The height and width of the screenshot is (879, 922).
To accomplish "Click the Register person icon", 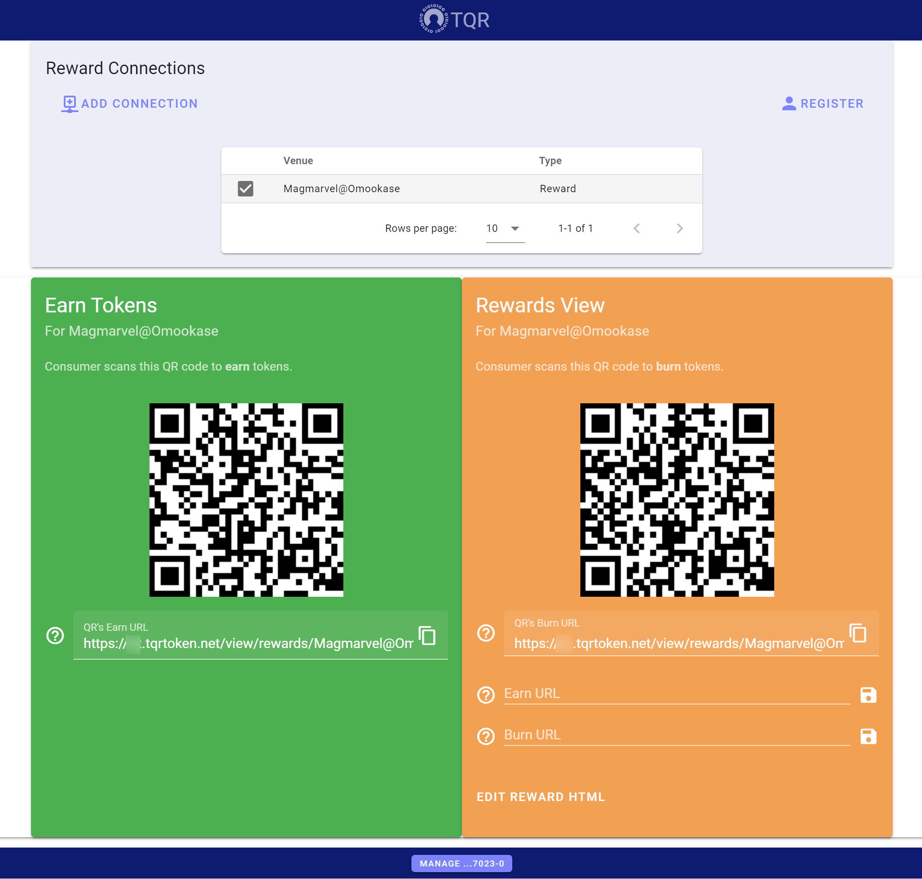I will (x=788, y=103).
